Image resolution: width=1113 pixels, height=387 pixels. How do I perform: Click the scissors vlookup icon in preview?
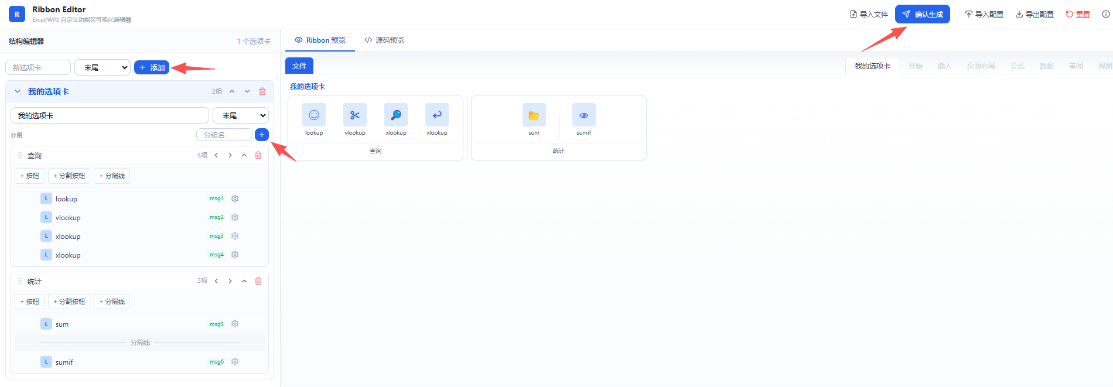pos(355,115)
